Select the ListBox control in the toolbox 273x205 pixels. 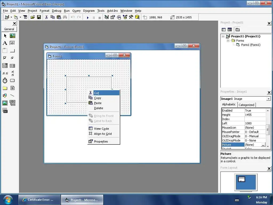point(12,66)
